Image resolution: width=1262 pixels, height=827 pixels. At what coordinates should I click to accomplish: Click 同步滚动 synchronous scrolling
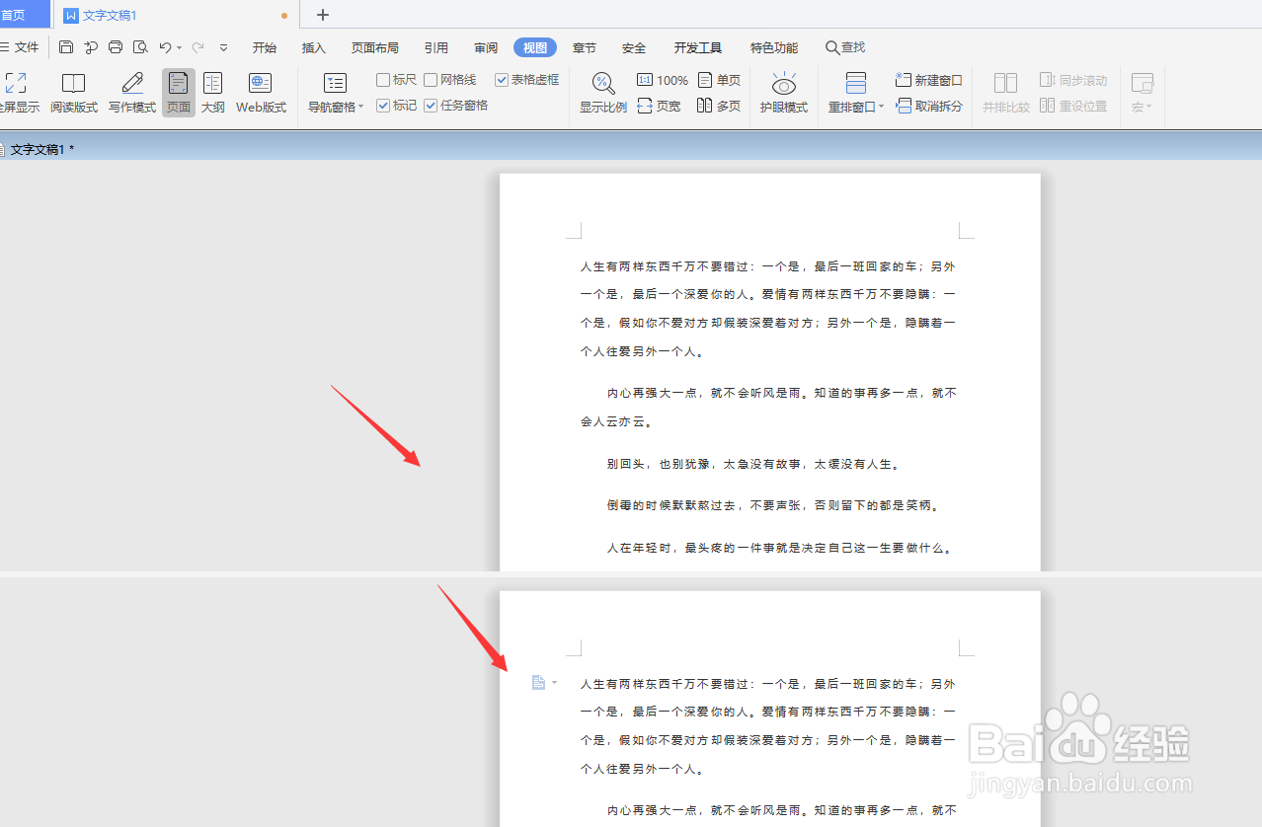[1073, 80]
